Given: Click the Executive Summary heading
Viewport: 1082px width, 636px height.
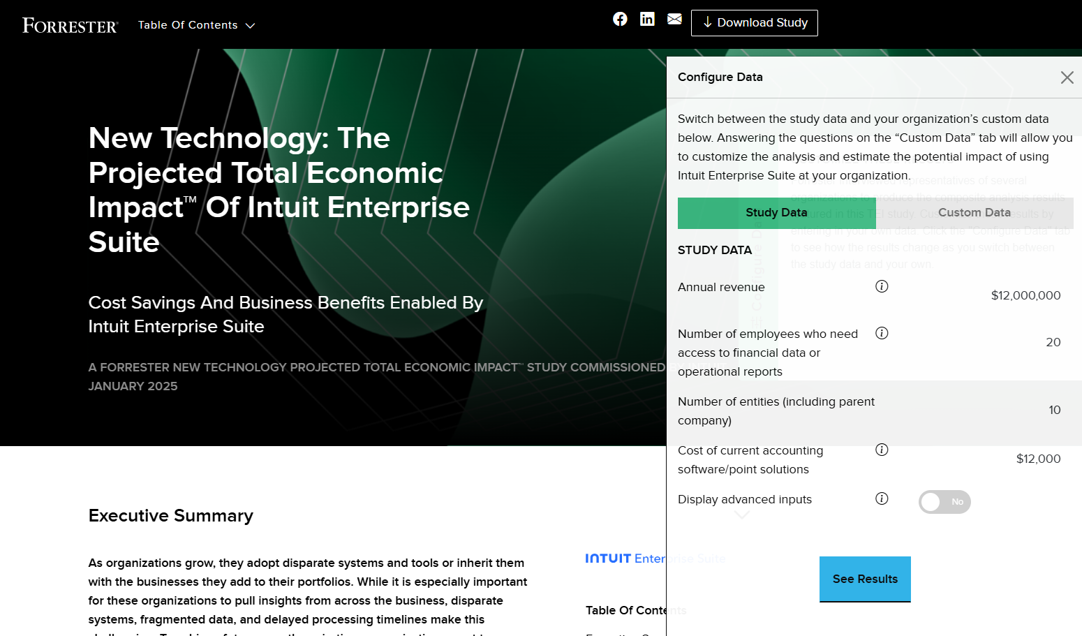Looking at the screenshot, I should 171,516.
